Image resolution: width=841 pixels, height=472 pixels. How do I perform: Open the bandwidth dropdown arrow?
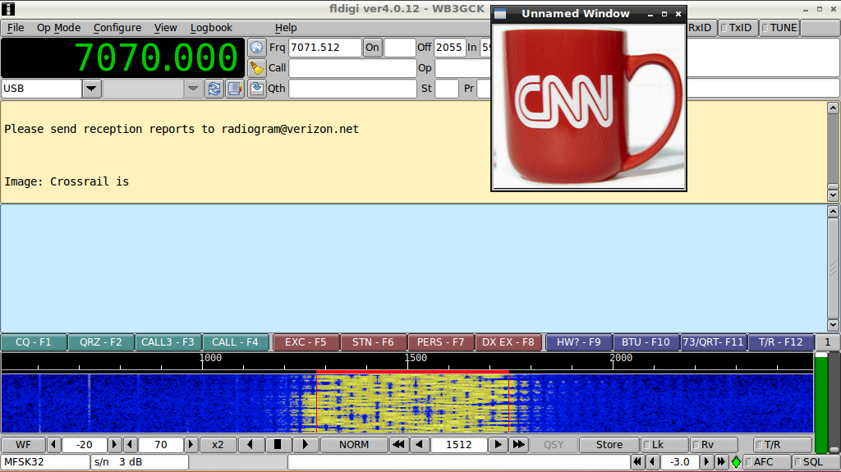tap(192, 89)
